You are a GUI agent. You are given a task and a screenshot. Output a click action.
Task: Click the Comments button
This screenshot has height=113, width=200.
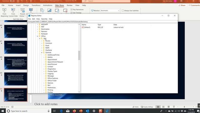coord(194,5)
